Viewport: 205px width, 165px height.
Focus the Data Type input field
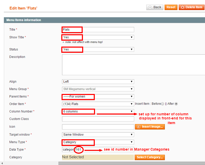coord(98,150)
